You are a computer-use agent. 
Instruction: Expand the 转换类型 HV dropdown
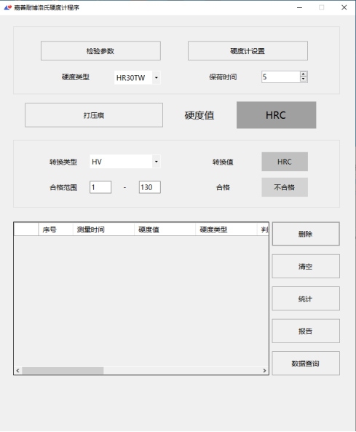[156, 162]
